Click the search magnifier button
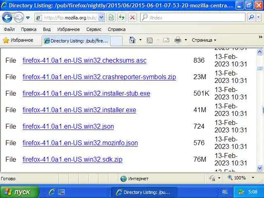Image resolution: width=264 pixels, height=198 pixels. pos(252,17)
